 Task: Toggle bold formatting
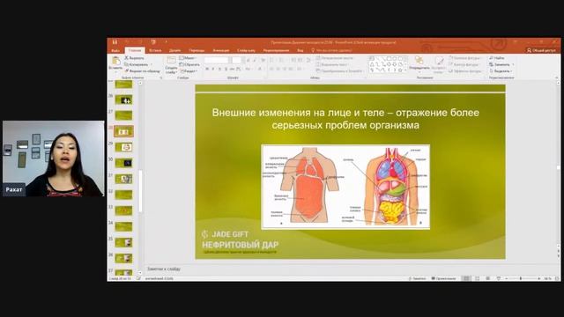tap(207, 69)
